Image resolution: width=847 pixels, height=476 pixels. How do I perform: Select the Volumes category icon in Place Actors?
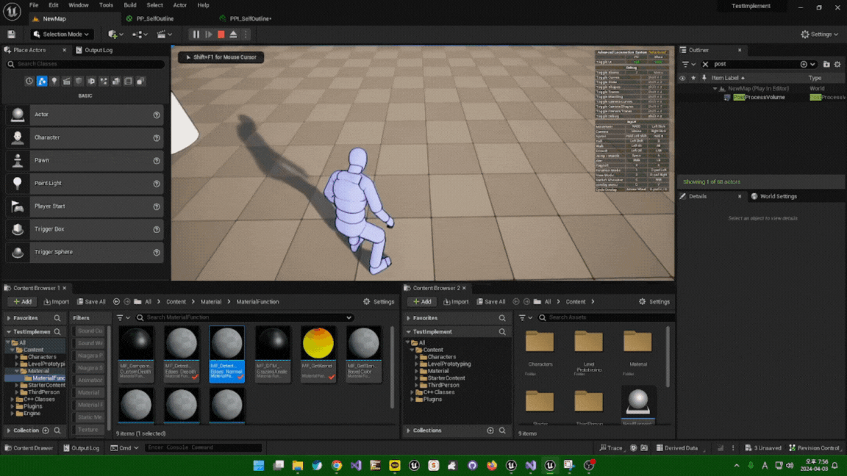[128, 82]
